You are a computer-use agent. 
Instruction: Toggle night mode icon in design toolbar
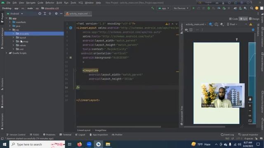click(x=222, y=24)
